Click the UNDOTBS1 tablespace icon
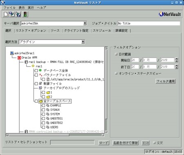This screenshot has width=184, height=155. [x=47, y=118]
